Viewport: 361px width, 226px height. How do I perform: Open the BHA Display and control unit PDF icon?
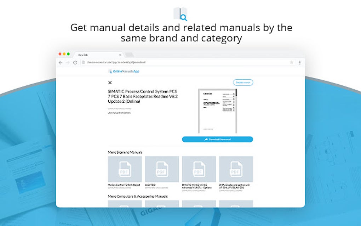coord(236,169)
